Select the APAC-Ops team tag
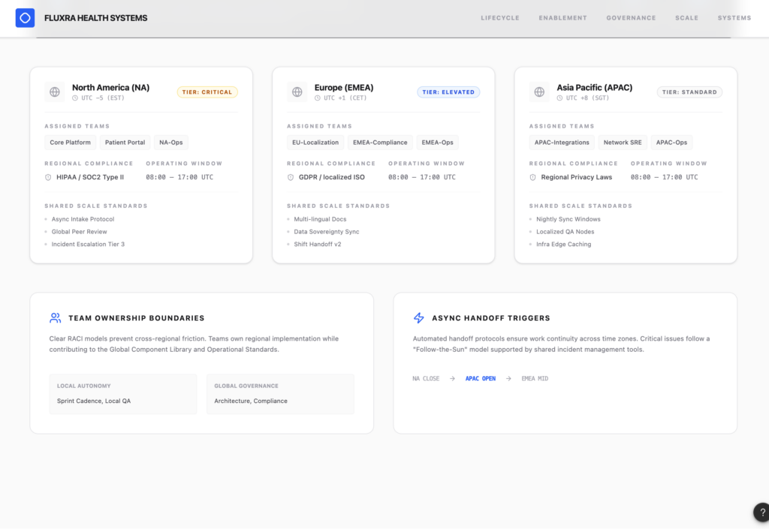Screen dimensions: 769x529 [671, 143]
